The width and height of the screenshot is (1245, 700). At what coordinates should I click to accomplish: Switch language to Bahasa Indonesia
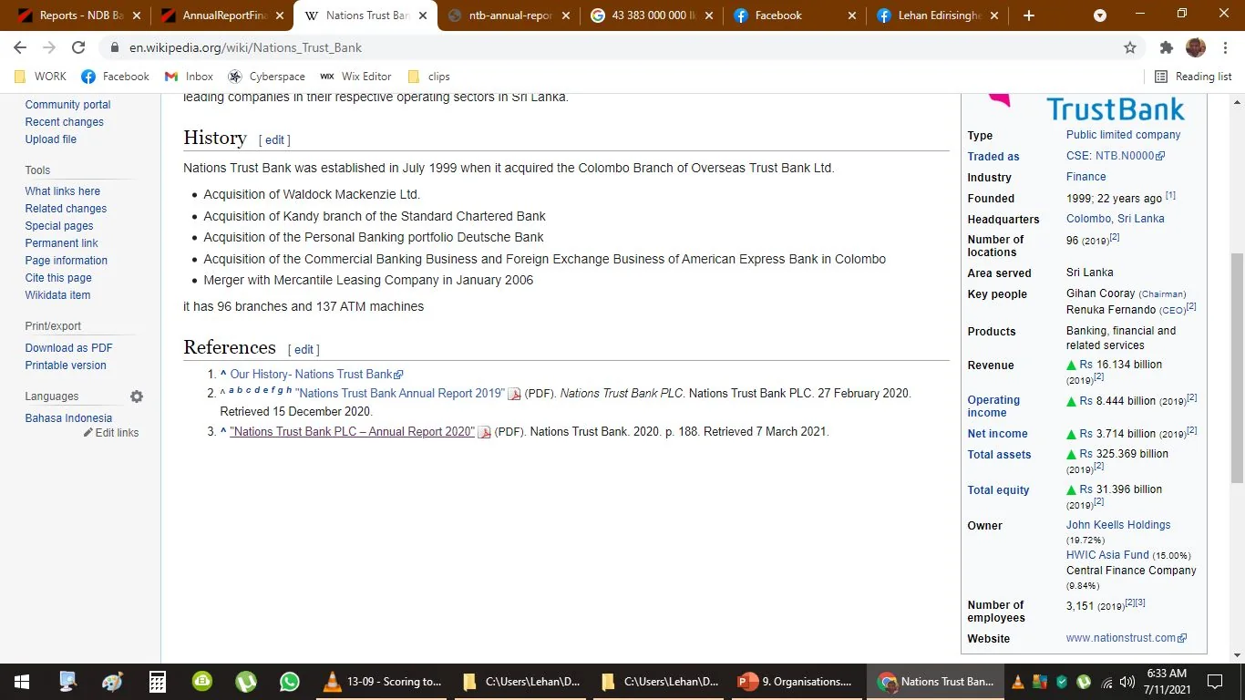68,418
